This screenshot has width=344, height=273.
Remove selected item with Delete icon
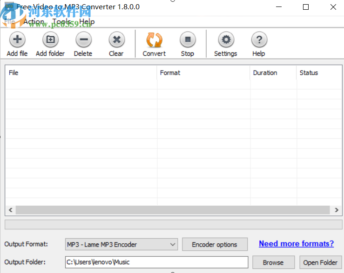[x=84, y=40]
